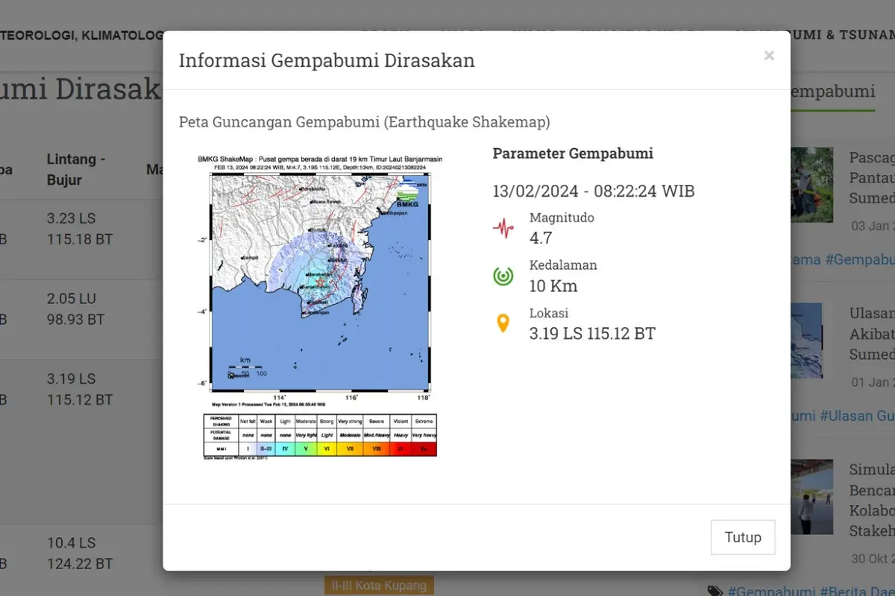Screen dimensions: 895x596
Task: Select 'Peta Guncangan Gempabumi (Earthquake Shakemap)' heading
Action: pyautogui.click(x=365, y=121)
